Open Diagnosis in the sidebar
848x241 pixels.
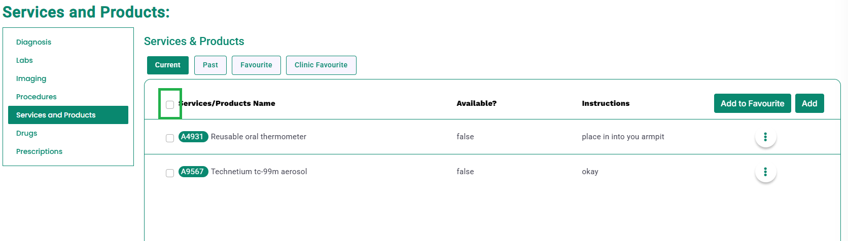33,42
